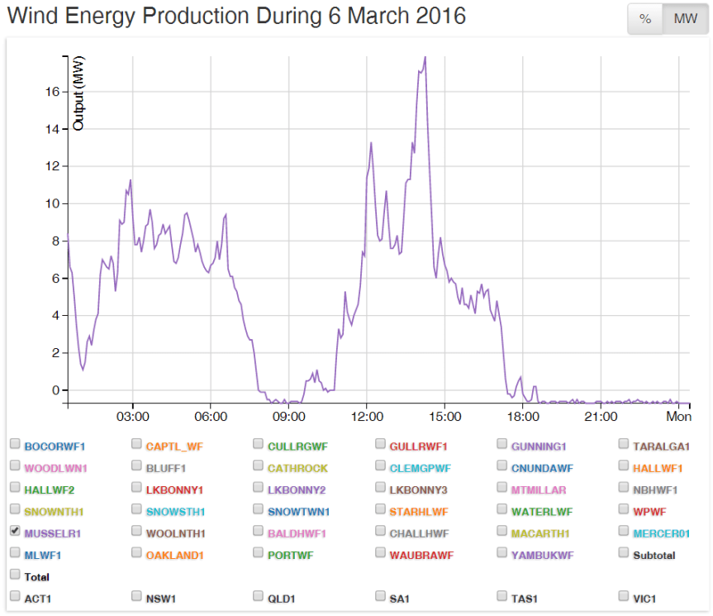
Task: Check the WATERLWF checkbox
Action: click(502, 509)
